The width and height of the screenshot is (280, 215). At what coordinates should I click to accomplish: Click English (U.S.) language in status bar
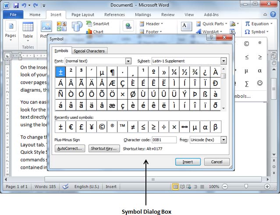click(87, 186)
